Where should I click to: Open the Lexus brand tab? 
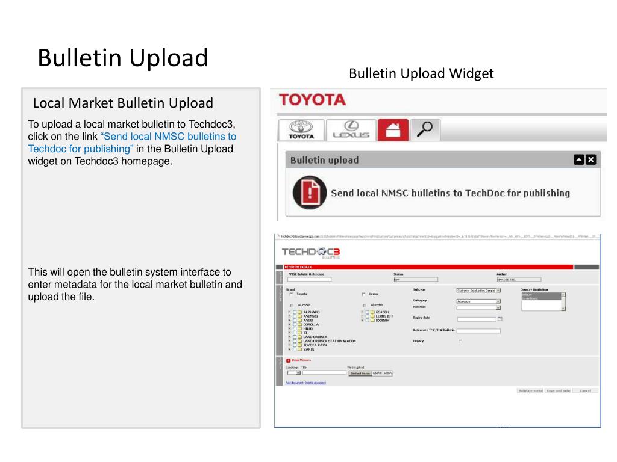(x=351, y=130)
